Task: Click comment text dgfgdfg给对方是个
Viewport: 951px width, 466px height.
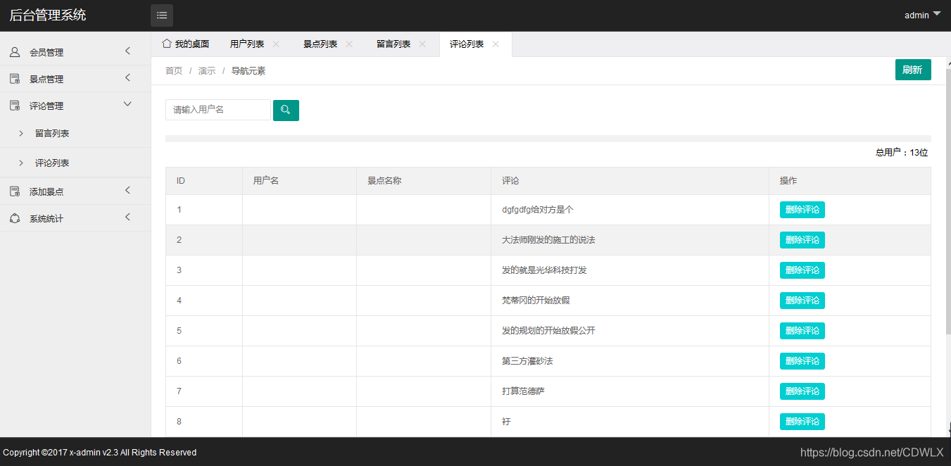Action: (x=539, y=210)
